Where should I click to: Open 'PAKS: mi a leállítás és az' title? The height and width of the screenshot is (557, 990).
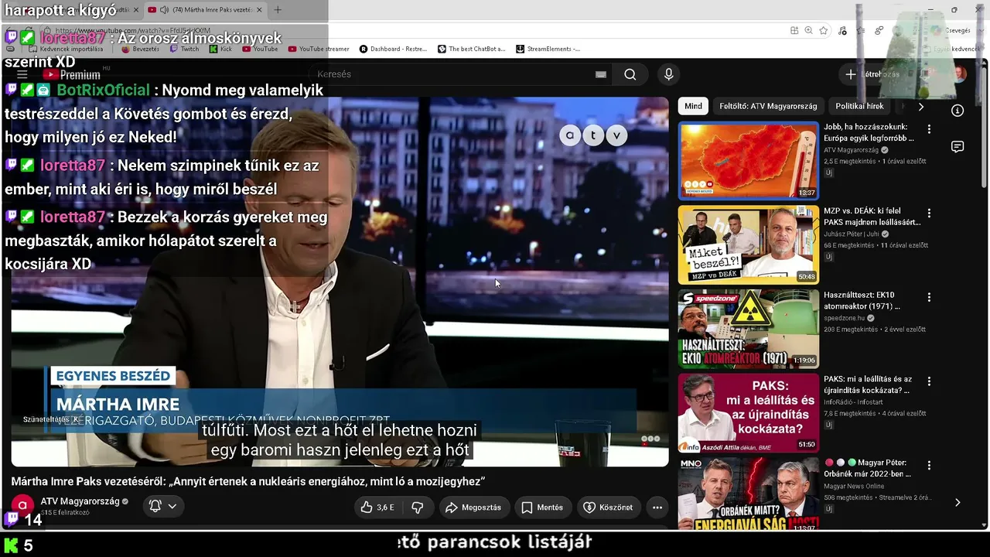point(868,384)
